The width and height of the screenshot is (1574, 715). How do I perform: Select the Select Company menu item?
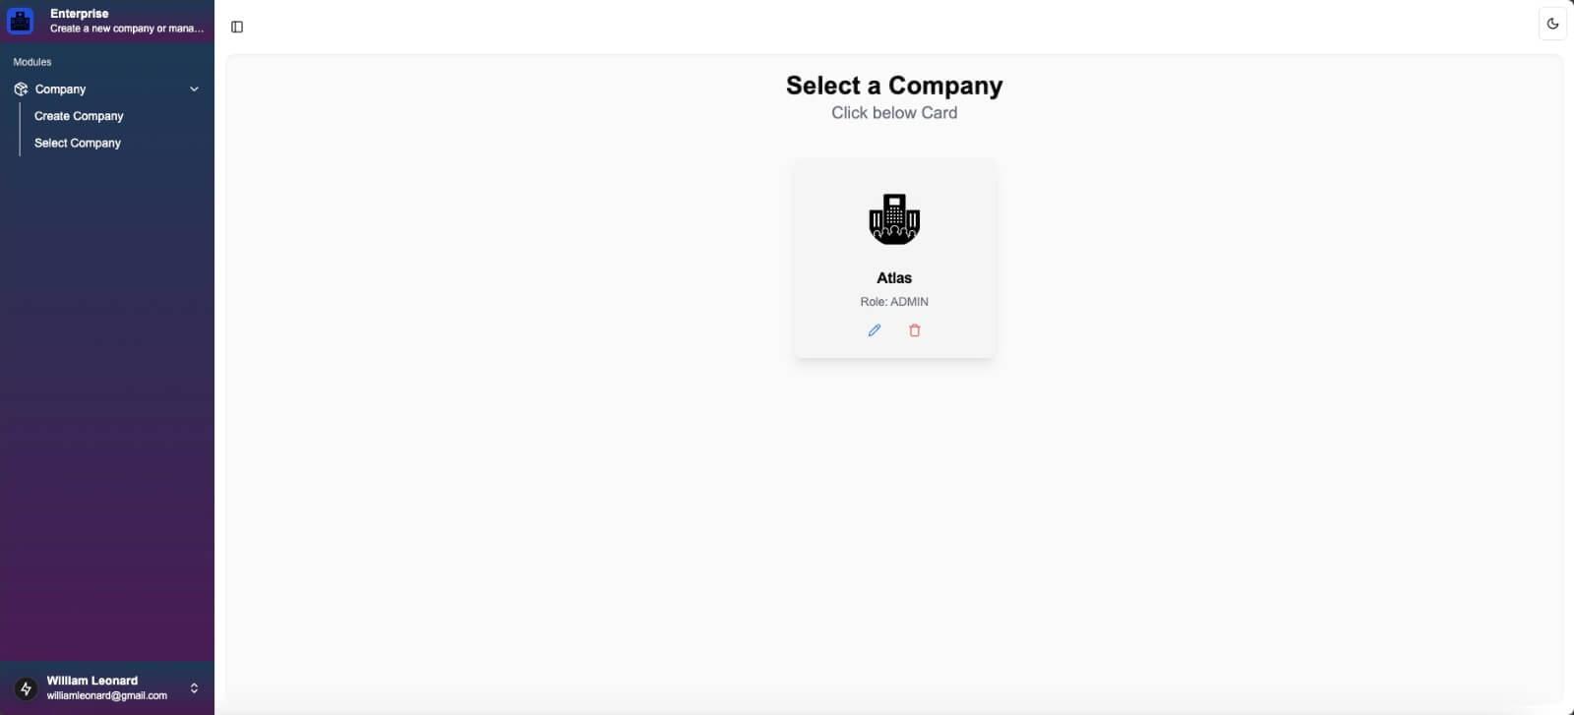pyautogui.click(x=77, y=143)
